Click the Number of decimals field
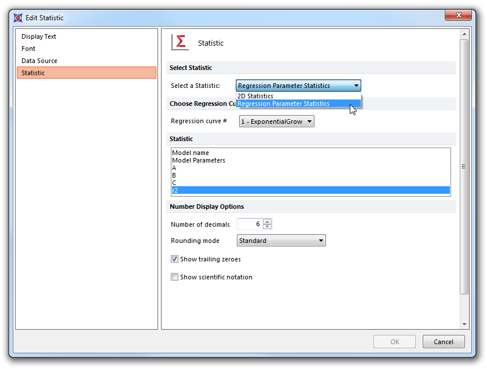Screen dimensions: 487x369 [x=250, y=224]
